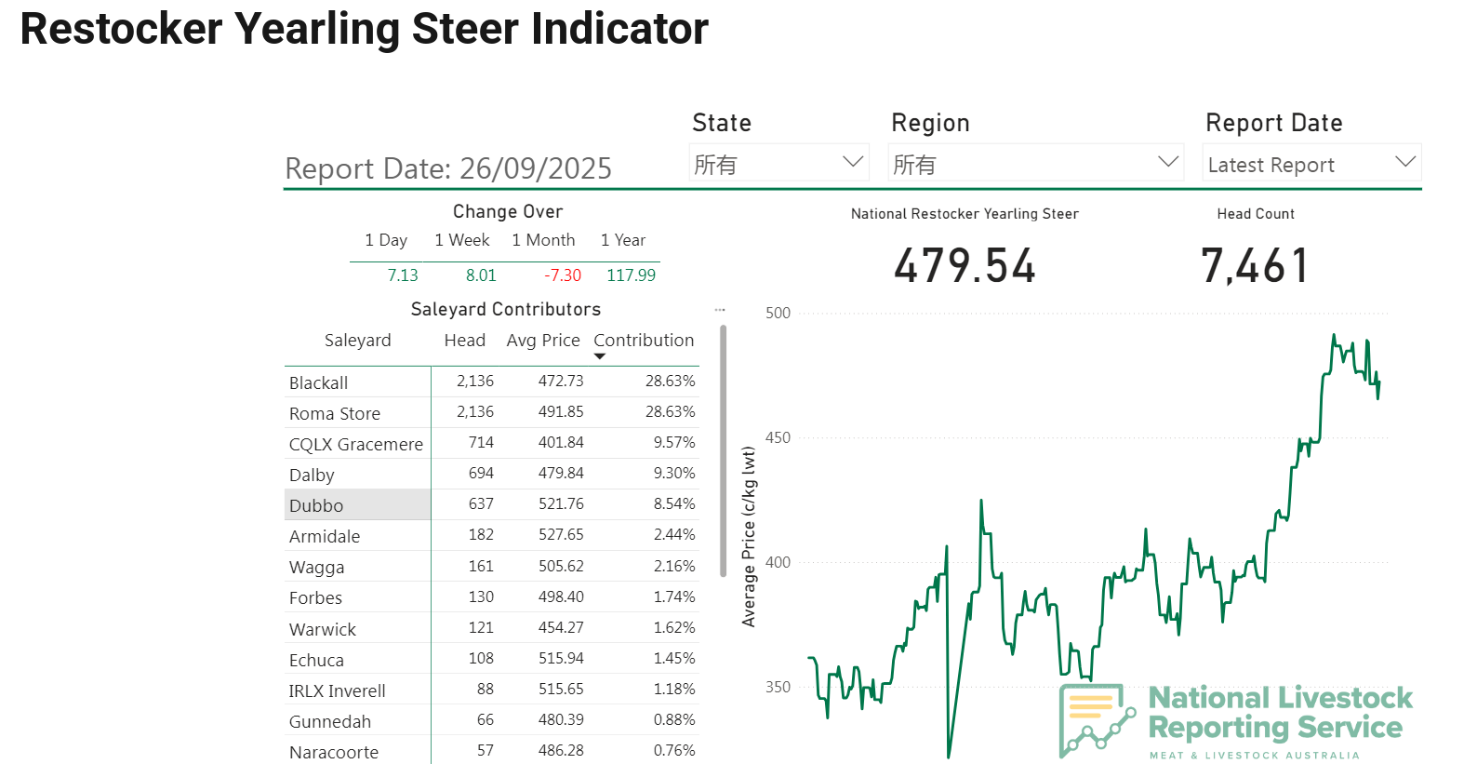Click the 479.54 national indicator value

pyautogui.click(x=965, y=266)
